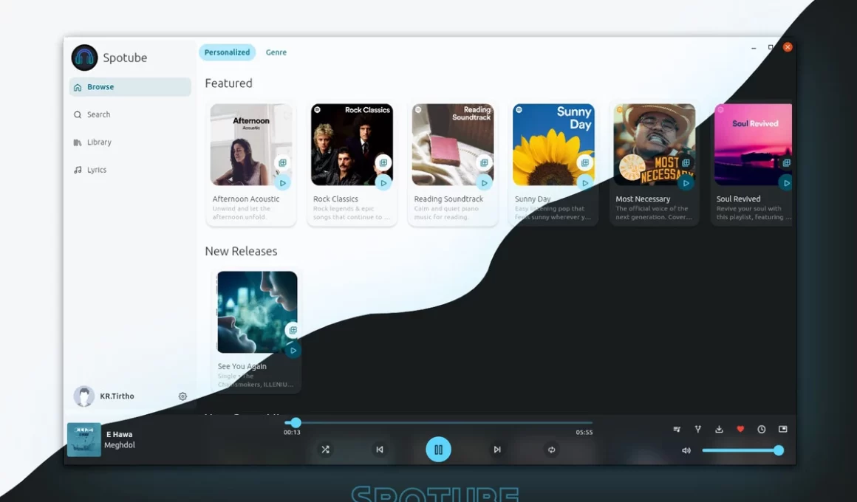Image resolution: width=857 pixels, height=502 pixels.
Task: Play the Soul Revived playlist
Action: point(786,183)
